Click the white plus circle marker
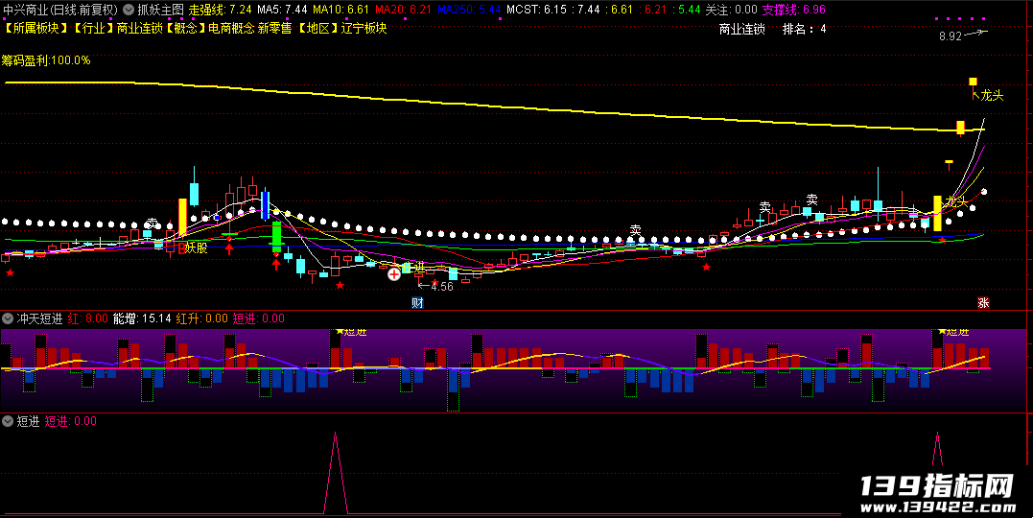Screen dimensions: 1033x518 (x=394, y=273)
